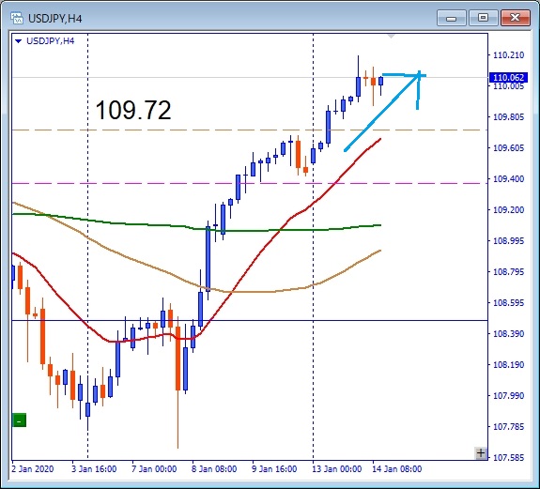Click the green minus button on chart
The width and height of the screenshot is (540, 489).
(x=20, y=420)
